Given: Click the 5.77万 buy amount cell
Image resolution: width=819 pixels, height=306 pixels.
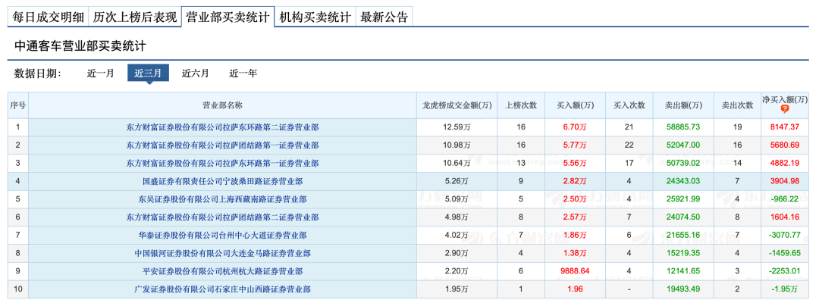Looking at the screenshot, I should [x=575, y=145].
